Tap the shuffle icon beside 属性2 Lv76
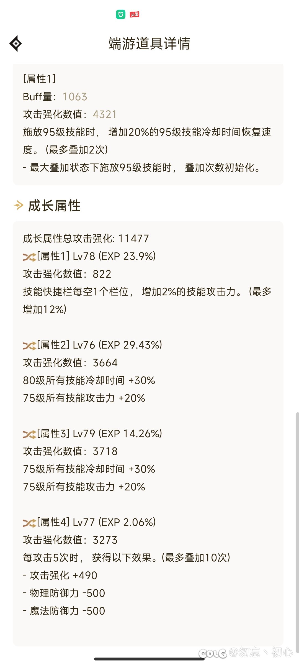Viewport: 299px width, 665px height. [29, 346]
